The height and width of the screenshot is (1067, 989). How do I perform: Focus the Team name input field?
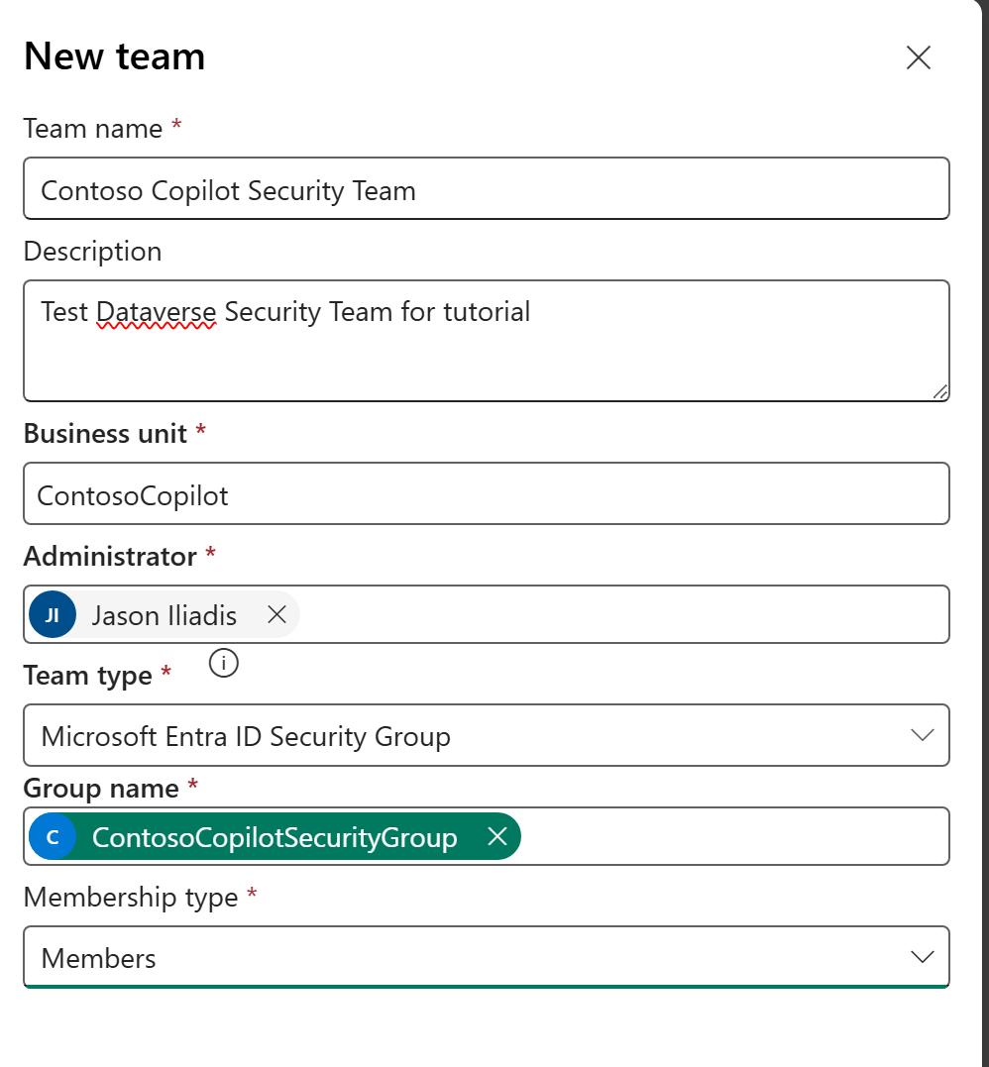486,189
